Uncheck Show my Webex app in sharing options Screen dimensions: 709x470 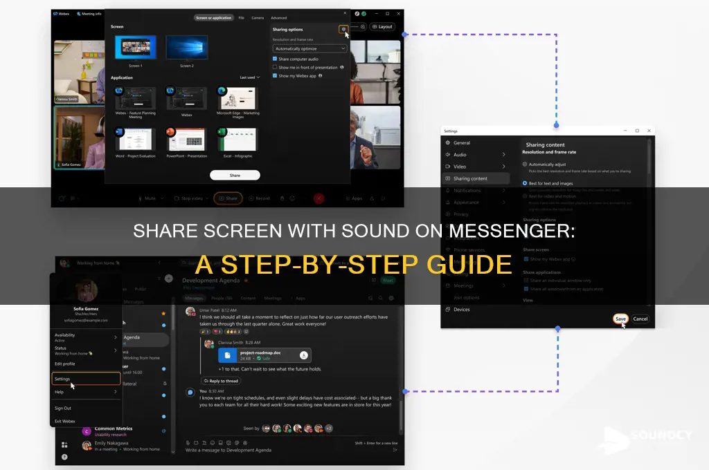click(275, 76)
